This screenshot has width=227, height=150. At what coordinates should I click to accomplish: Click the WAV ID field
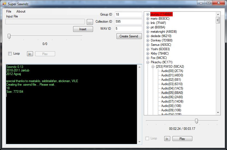[129, 29]
